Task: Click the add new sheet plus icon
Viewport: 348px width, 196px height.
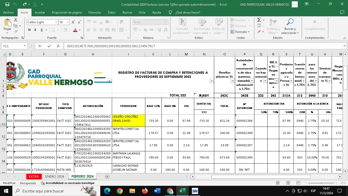Action: point(107,177)
